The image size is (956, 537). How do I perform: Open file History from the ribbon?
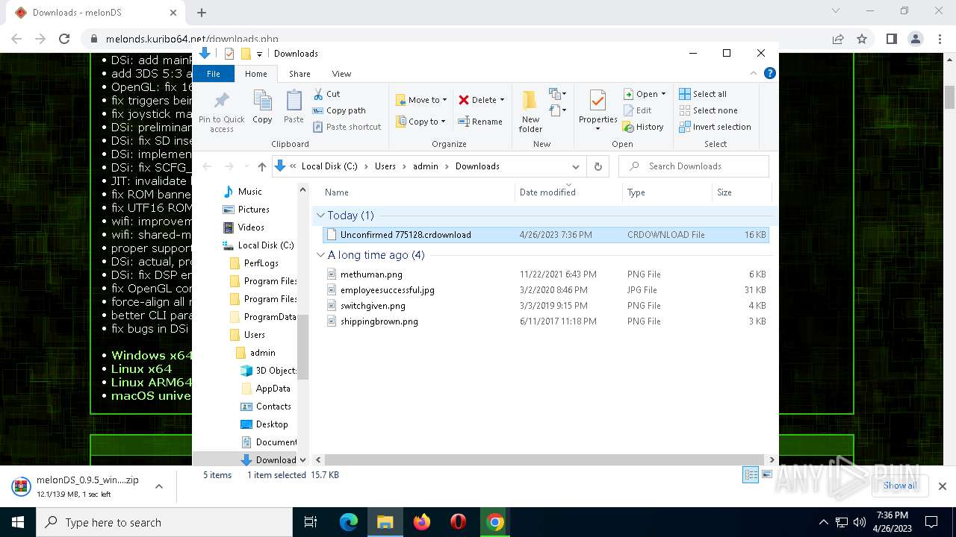click(643, 127)
